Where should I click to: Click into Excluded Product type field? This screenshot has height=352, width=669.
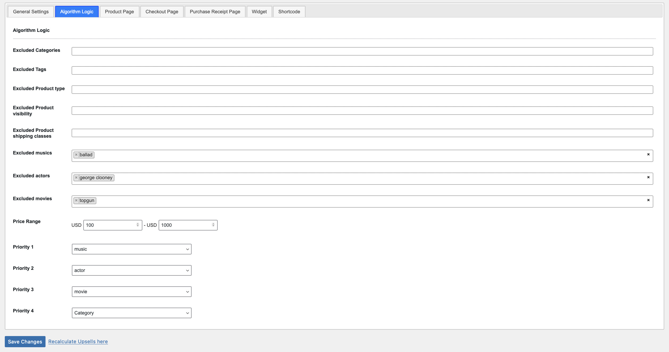[x=362, y=90]
